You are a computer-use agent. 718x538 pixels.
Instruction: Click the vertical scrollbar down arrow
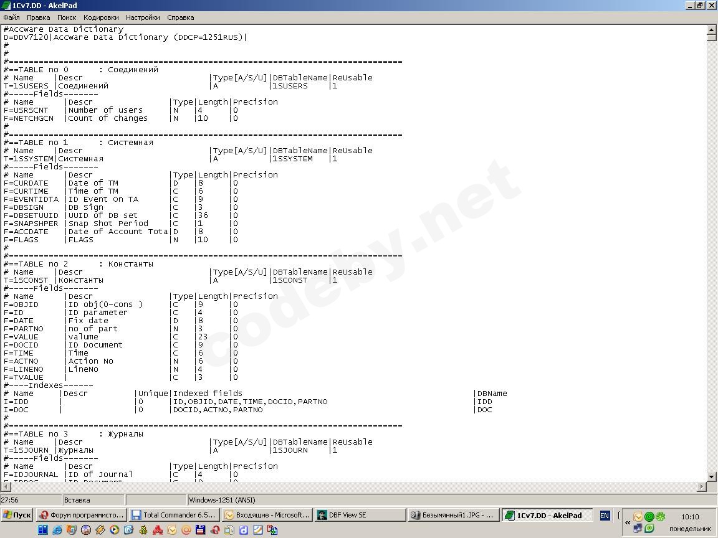712,477
